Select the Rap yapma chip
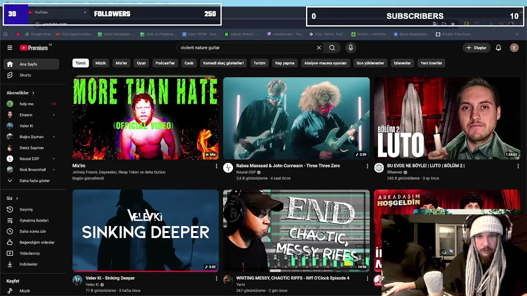 (x=285, y=63)
